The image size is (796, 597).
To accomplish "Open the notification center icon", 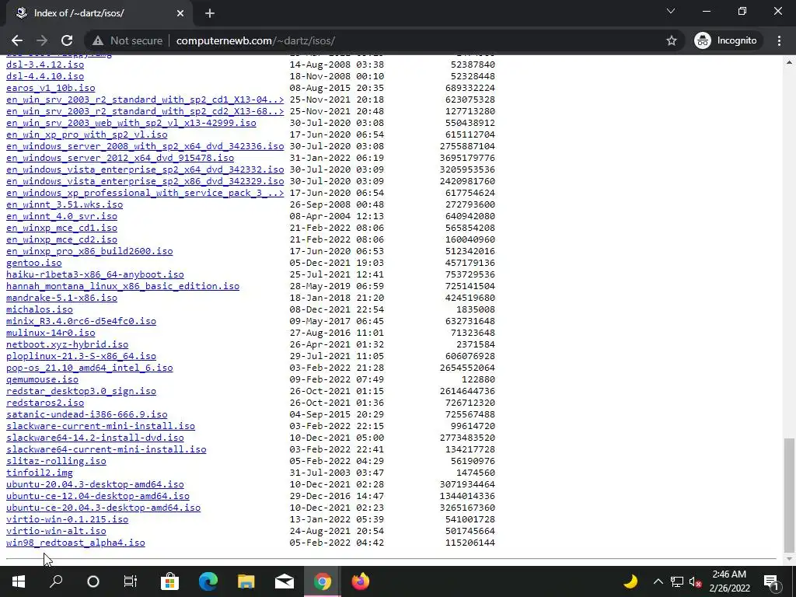I will (771, 581).
